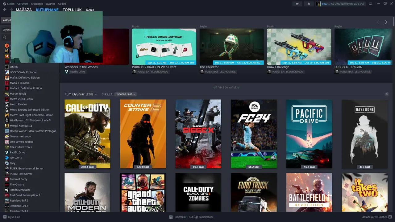This screenshot has height=222, width=395.
Task: Switch to the KÜTÜPHANE tab
Action: click(x=47, y=10)
